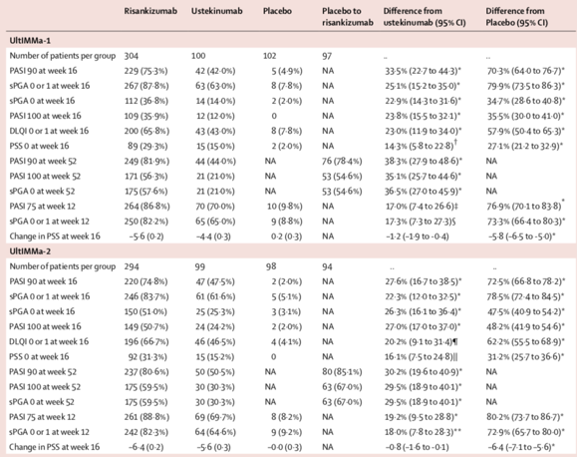The width and height of the screenshot is (577, 457).
Task: Select "−5·8 (−6·5 to −5·0)*" value
Action: (521, 236)
